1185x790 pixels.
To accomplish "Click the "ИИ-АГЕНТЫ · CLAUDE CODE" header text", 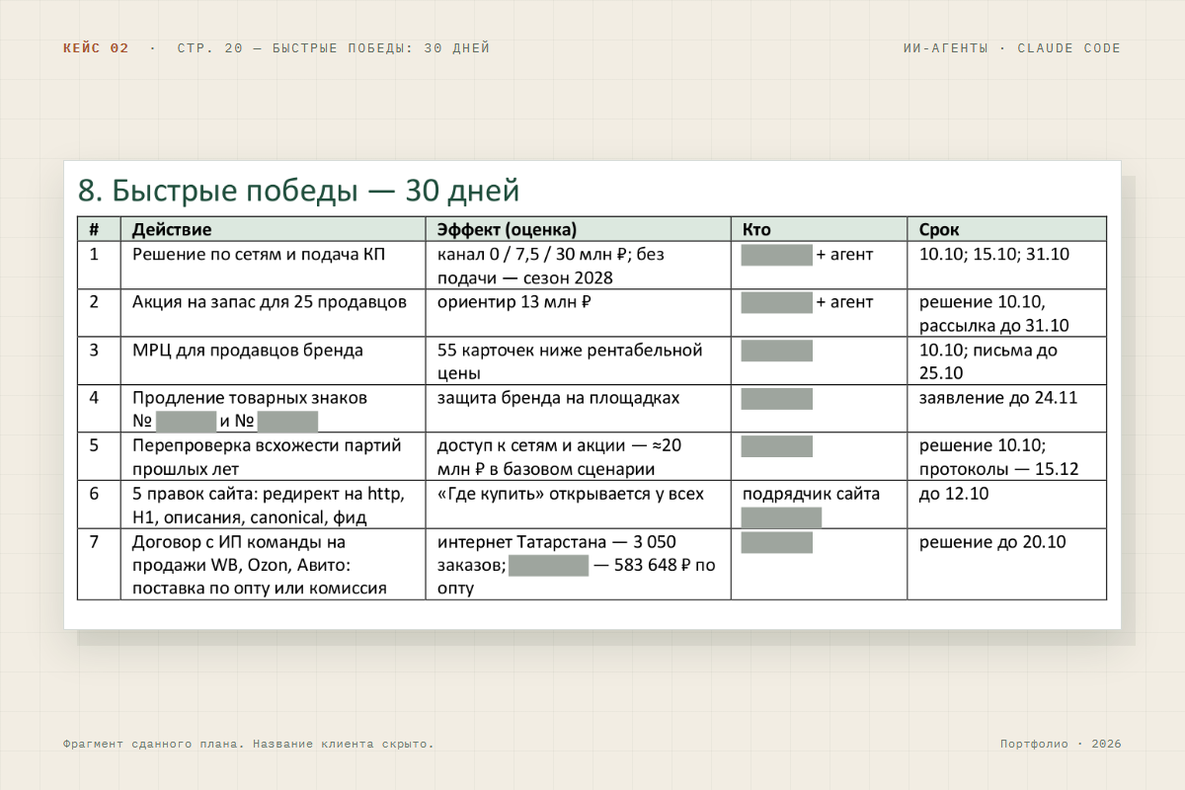I will point(1012,48).
